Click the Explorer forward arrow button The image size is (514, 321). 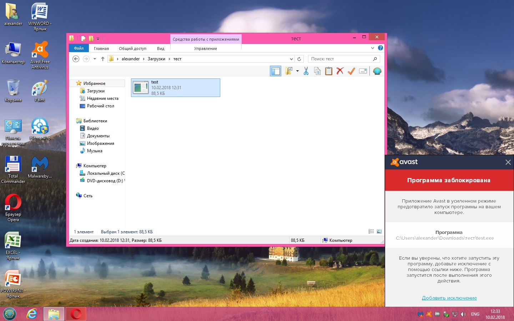pos(86,59)
